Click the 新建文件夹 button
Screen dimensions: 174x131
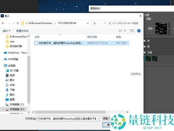[23, 31]
